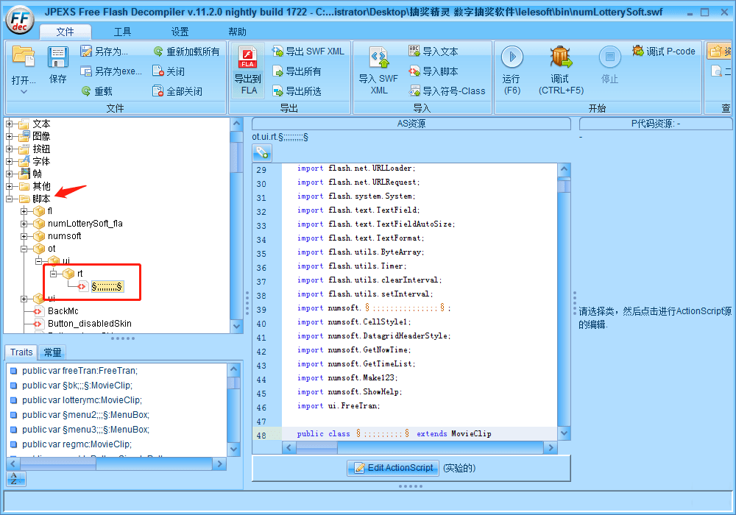The width and height of the screenshot is (736, 515).
Task: Click the tree panel vertical scrollbar down arrow
Action: [236, 326]
